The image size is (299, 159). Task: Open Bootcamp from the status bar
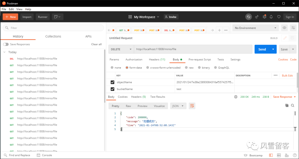253,155
